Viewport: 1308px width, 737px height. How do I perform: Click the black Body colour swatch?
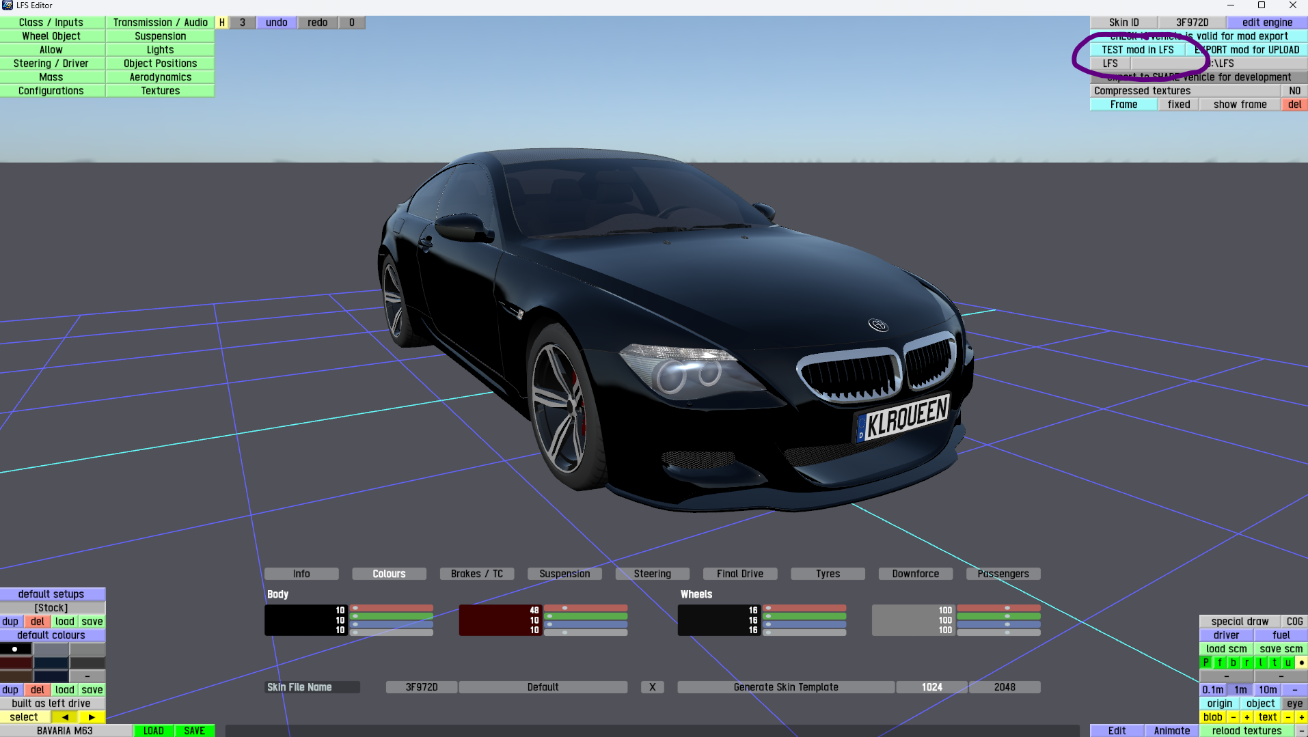click(x=306, y=620)
